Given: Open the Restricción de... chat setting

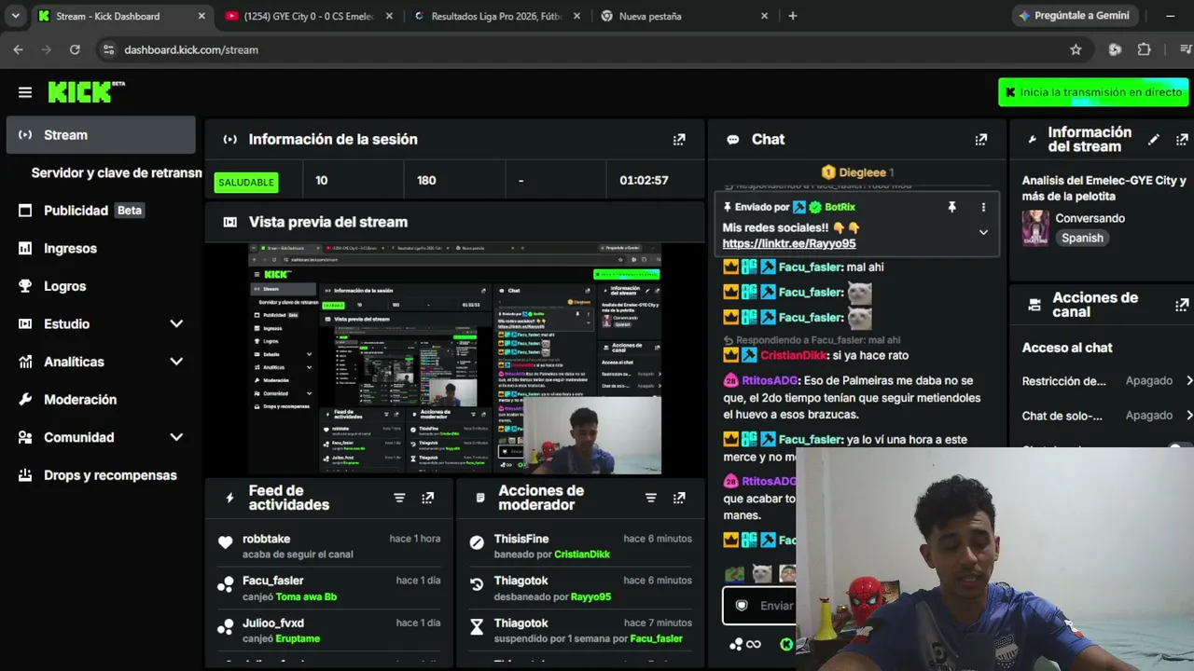Looking at the screenshot, I should 1107,381.
